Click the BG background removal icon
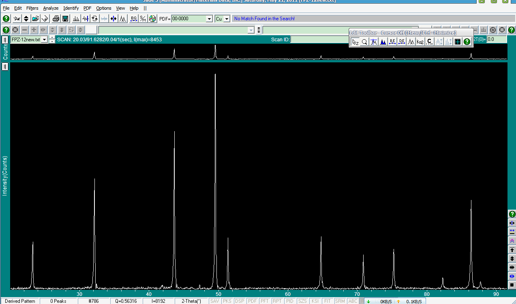The image size is (516, 304). tap(134, 19)
